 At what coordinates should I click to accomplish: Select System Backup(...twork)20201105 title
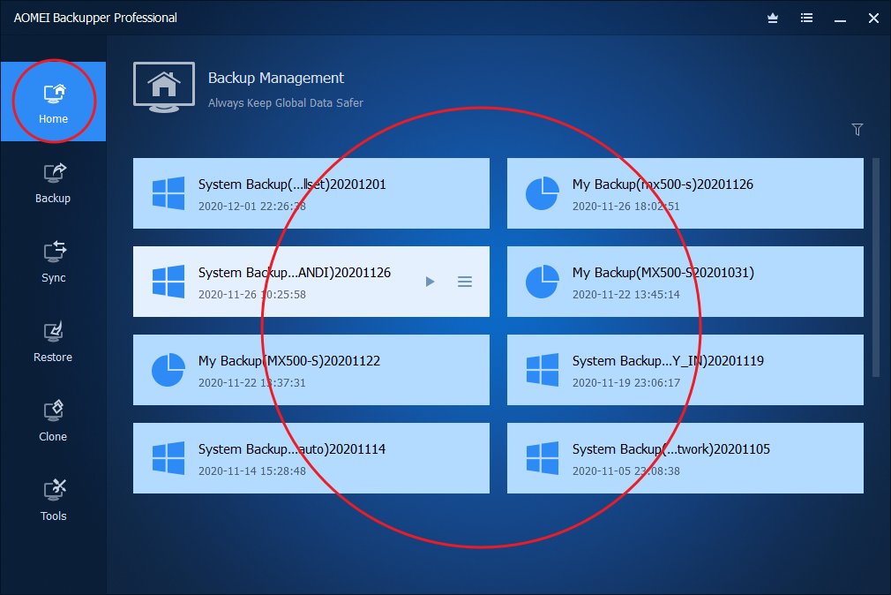pos(671,448)
